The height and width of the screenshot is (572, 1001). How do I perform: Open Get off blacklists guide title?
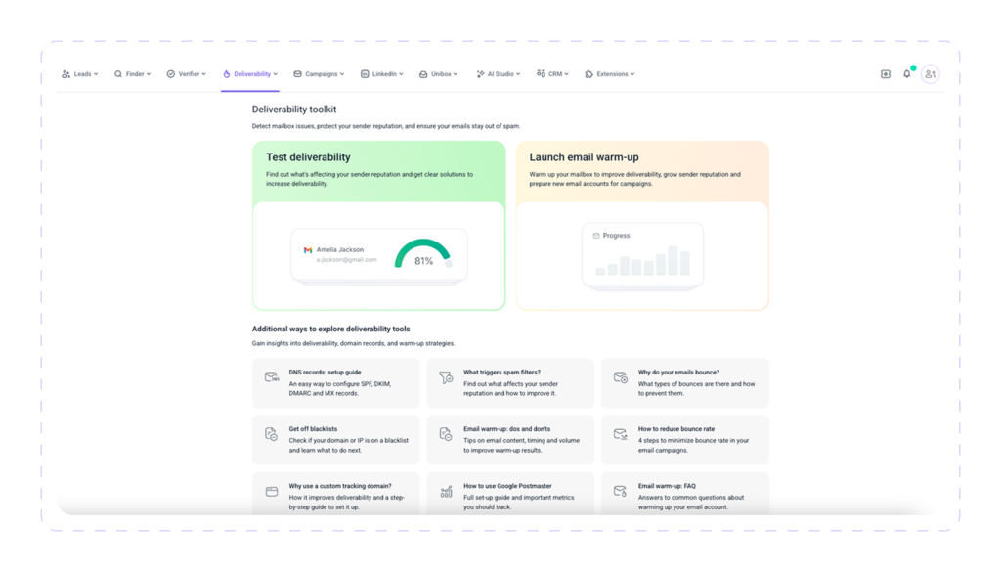click(313, 429)
